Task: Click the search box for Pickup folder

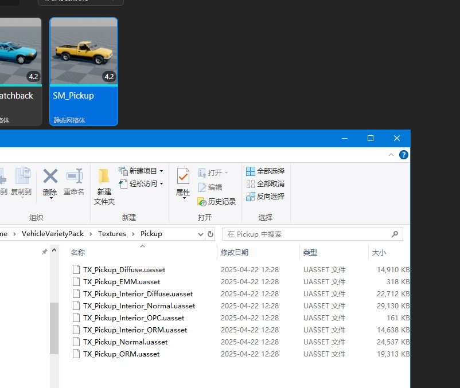Action: [307, 234]
